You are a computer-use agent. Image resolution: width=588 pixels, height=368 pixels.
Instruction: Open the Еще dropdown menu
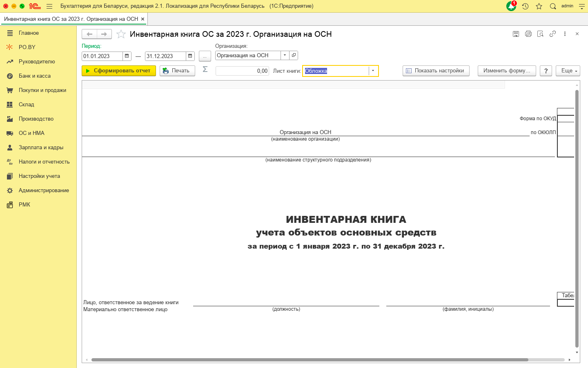568,71
